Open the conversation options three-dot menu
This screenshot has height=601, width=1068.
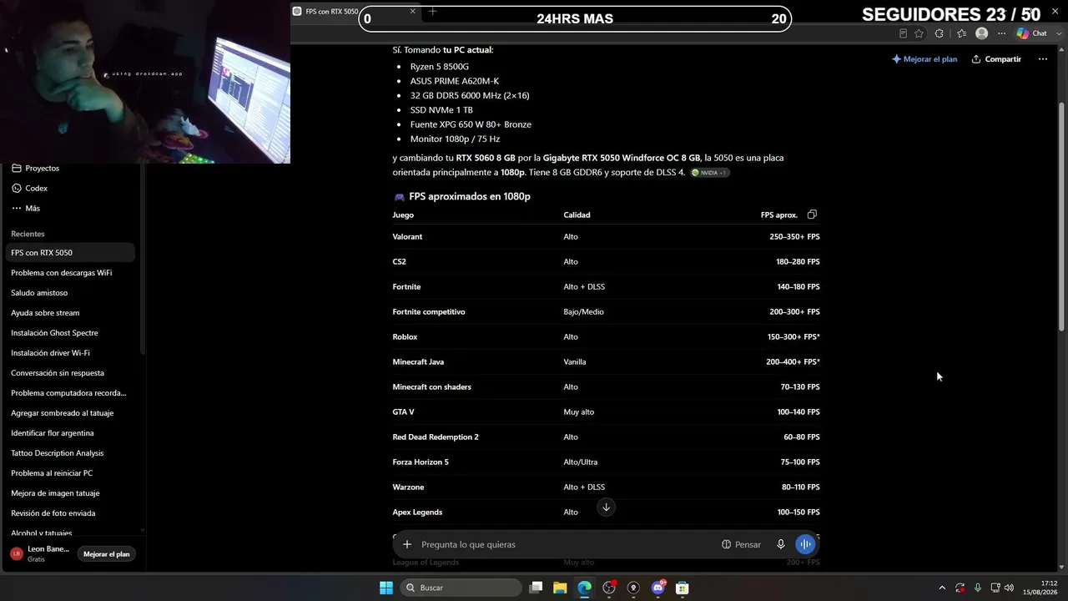tap(1042, 59)
